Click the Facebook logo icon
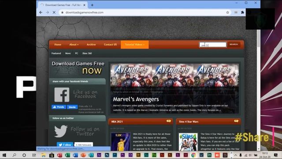 pos(62,95)
